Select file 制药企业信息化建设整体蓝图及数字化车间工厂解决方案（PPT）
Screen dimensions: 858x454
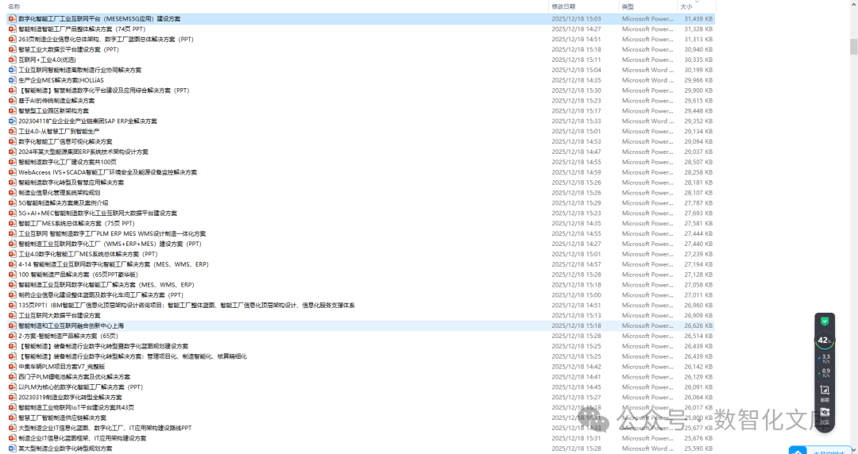tap(101, 294)
